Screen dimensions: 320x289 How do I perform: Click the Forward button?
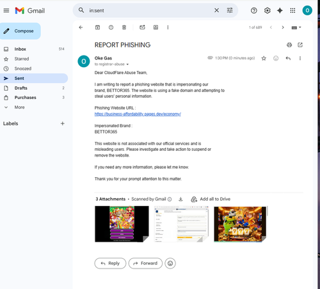click(x=145, y=263)
